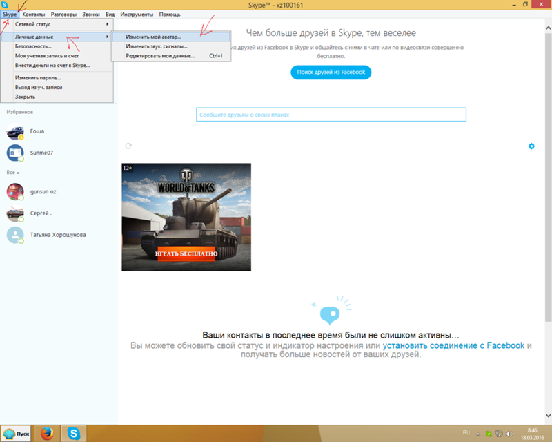Select contact Гоша by name
This screenshot has width=552, height=442.
[37, 131]
